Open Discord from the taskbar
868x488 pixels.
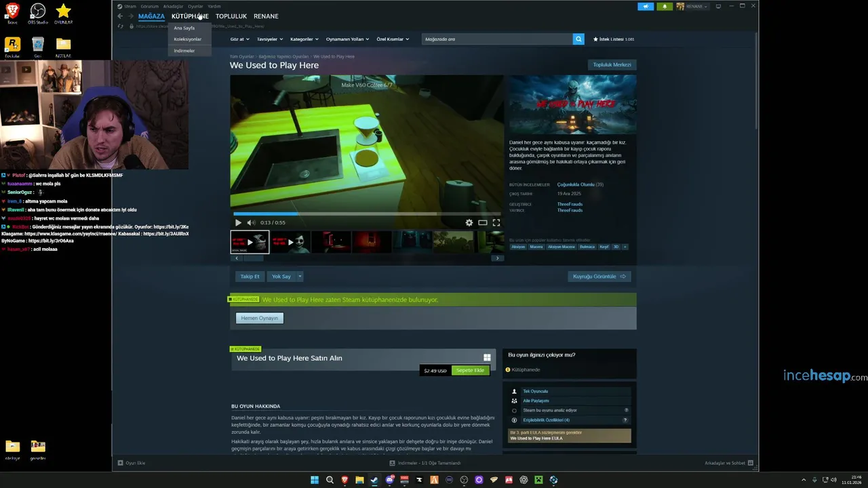click(x=389, y=480)
